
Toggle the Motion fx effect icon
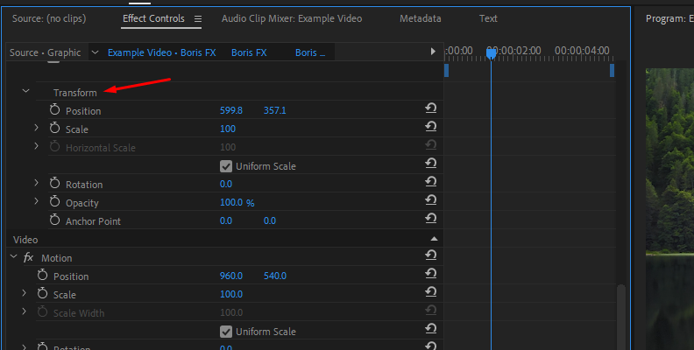pyautogui.click(x=29, y=257)
